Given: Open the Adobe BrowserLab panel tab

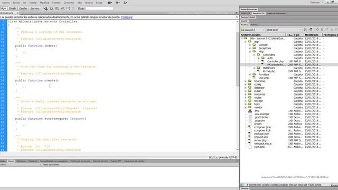Looking at the screenshot, I should 249,9.
